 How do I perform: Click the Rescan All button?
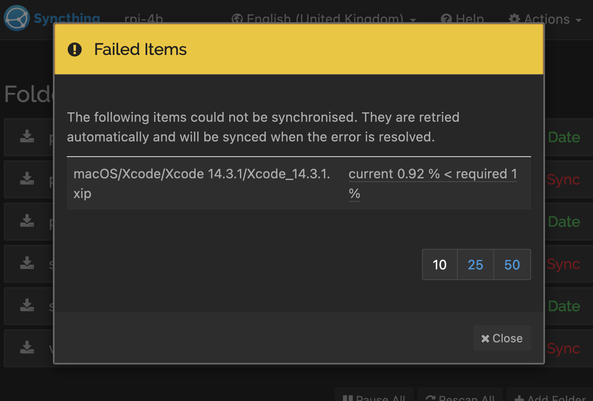[460, 396]
